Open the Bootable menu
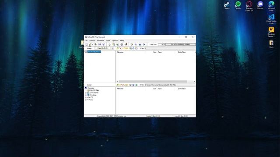Viewport: 280px width, 157px height. (x=101, y=41)
